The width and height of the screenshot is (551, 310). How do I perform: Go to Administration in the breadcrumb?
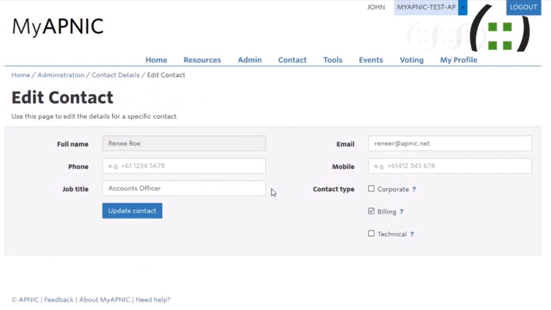pos(61,75)
